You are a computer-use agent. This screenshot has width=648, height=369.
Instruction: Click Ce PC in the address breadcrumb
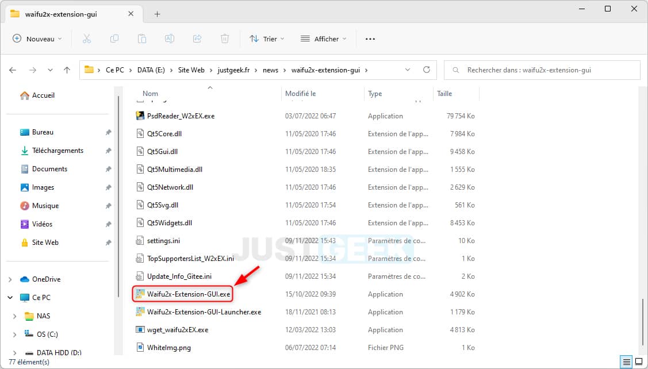(115, 70)
